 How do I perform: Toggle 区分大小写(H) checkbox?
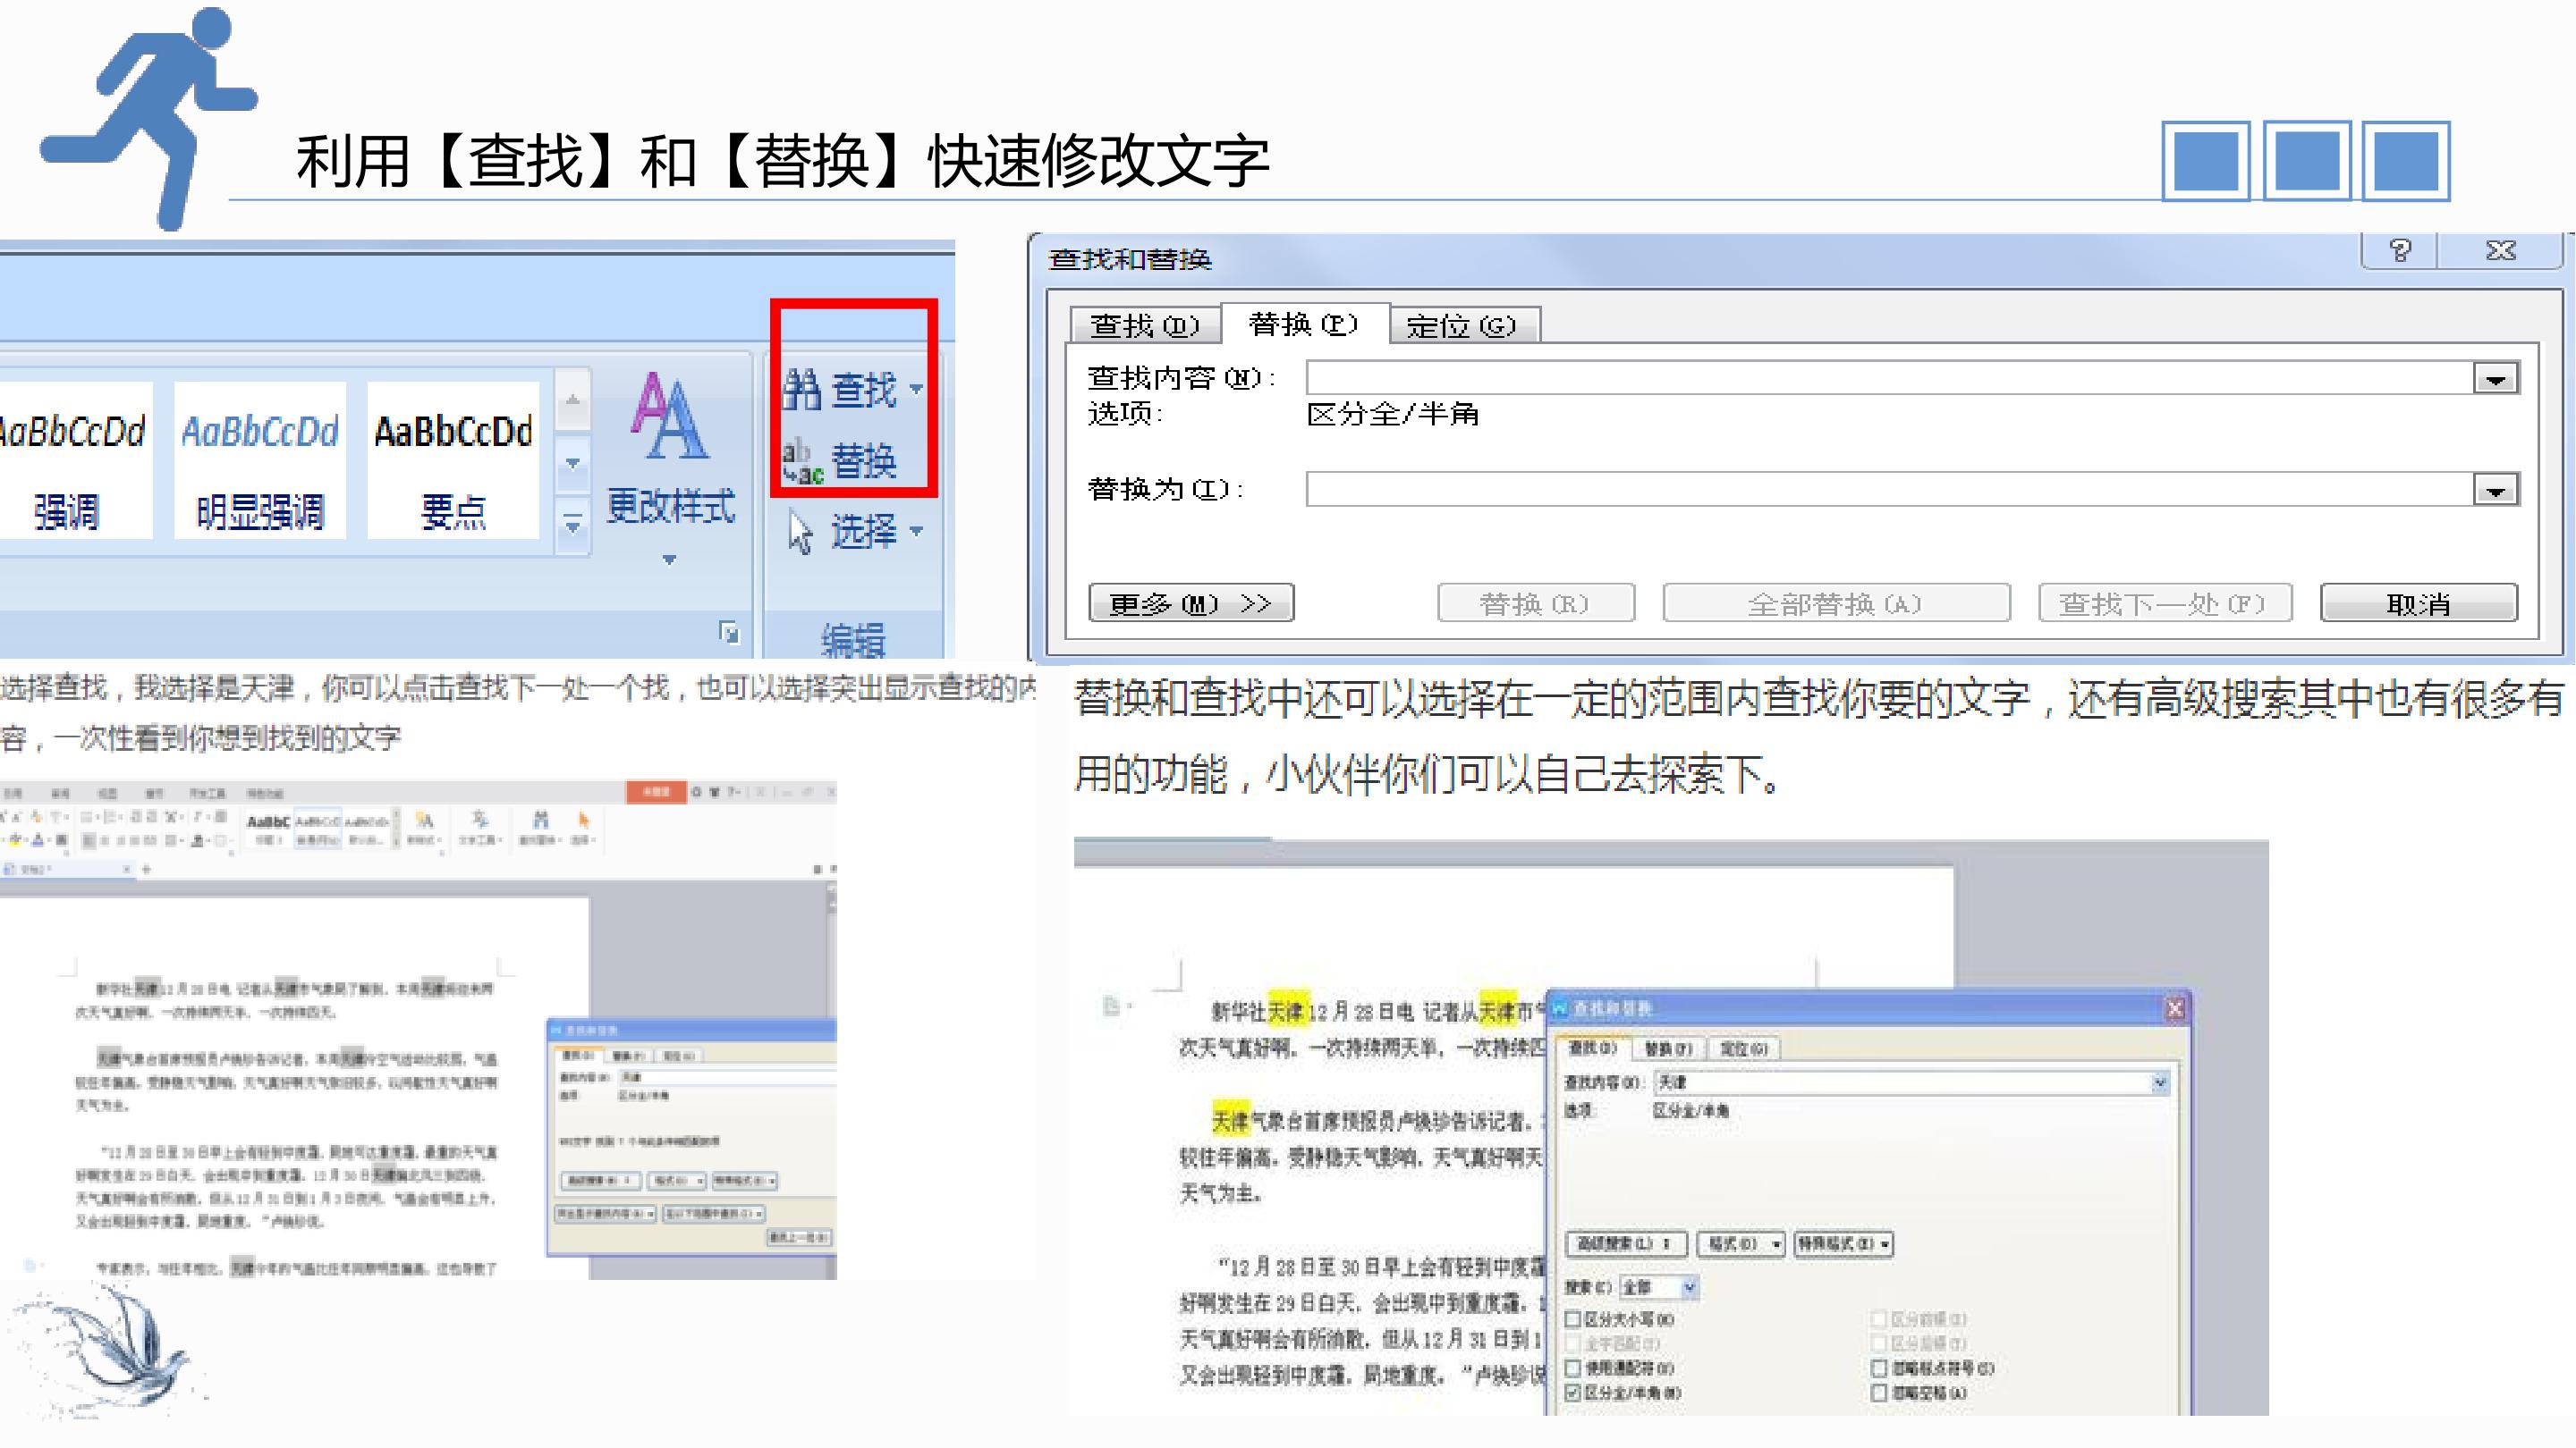[1573, 1319]
